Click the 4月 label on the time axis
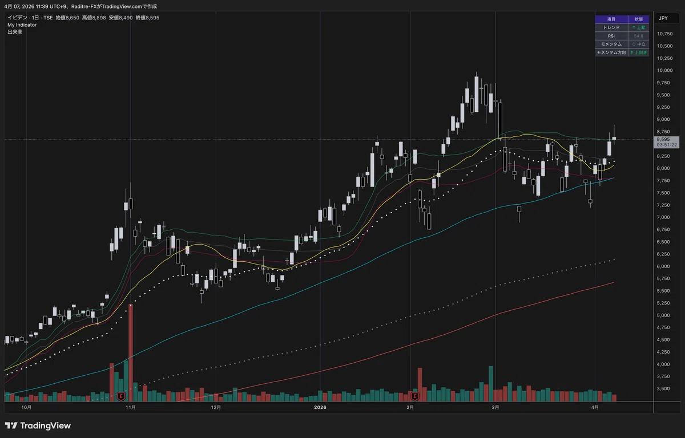This screenshot has width=685, height=438. 595,407
